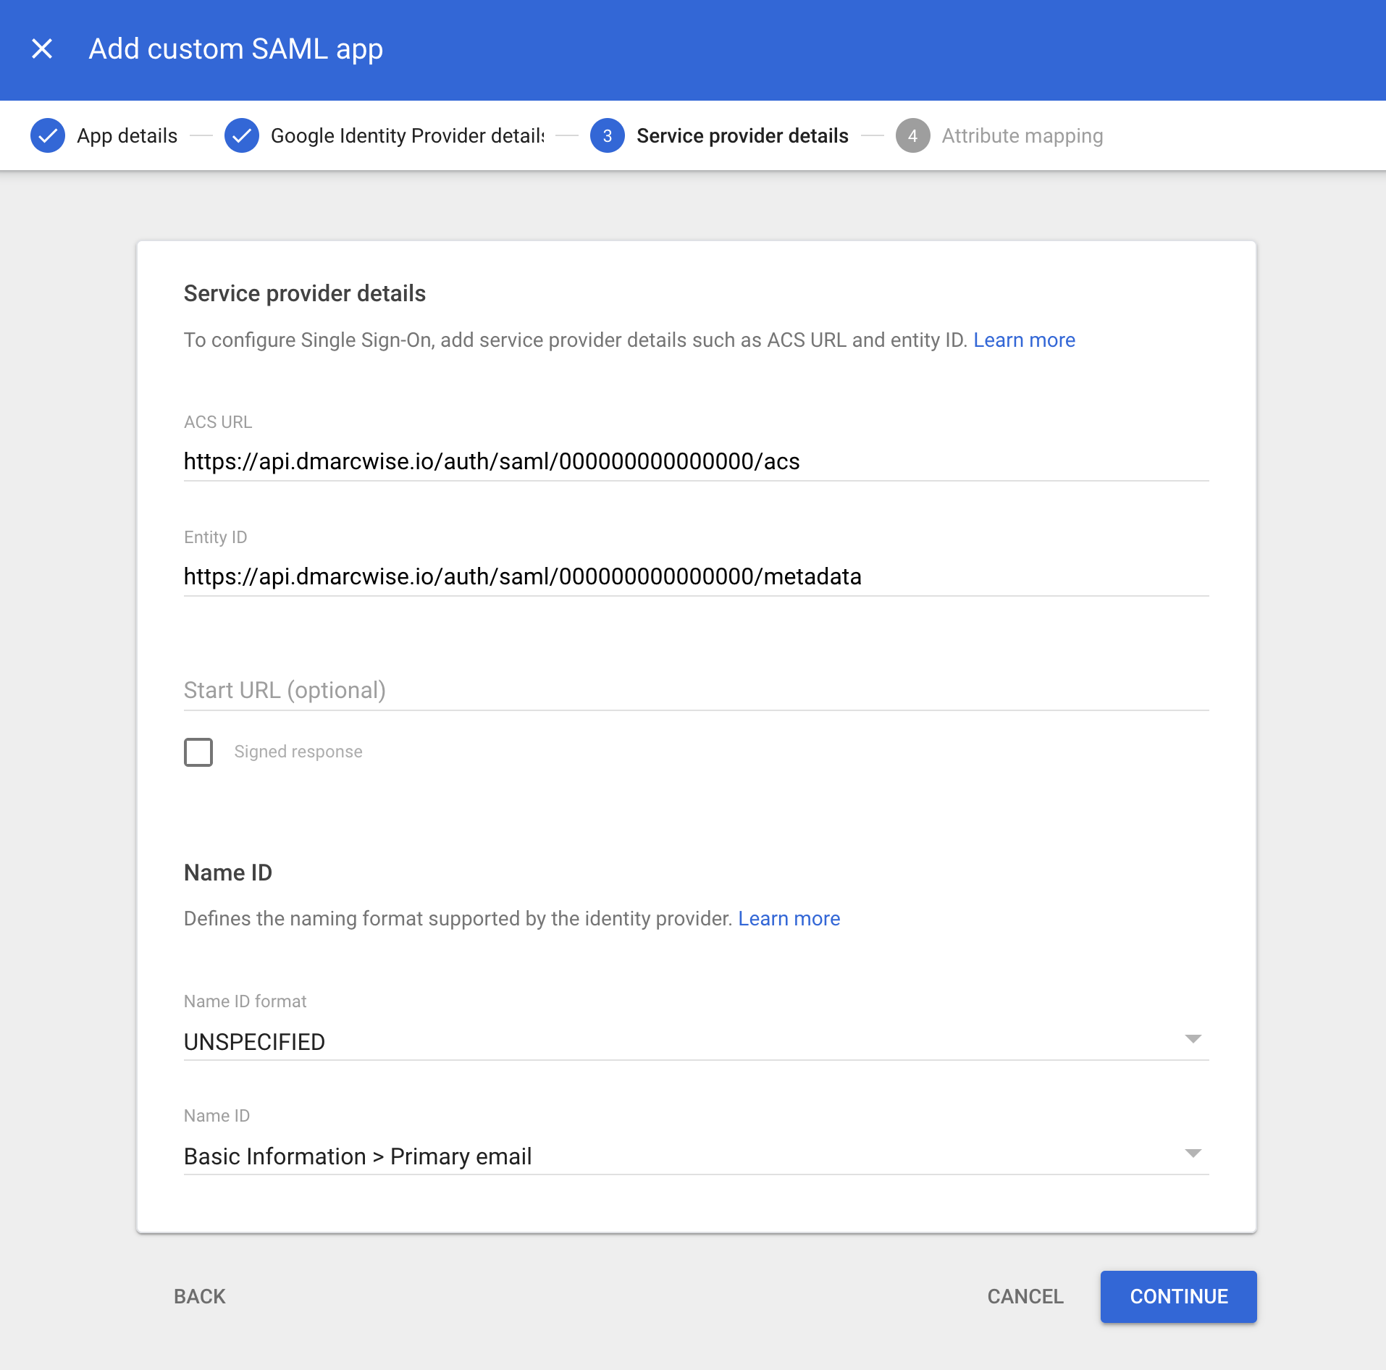Viewport: 1386px width, 1370px height.
Task: Click Learn more about Name ID formats
Action: (789, 918)
